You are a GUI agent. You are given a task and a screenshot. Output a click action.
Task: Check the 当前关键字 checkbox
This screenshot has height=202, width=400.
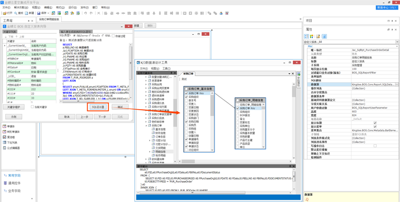point(32,107)
